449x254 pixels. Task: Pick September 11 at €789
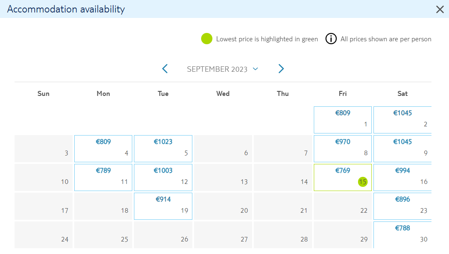tap(103, 177)
